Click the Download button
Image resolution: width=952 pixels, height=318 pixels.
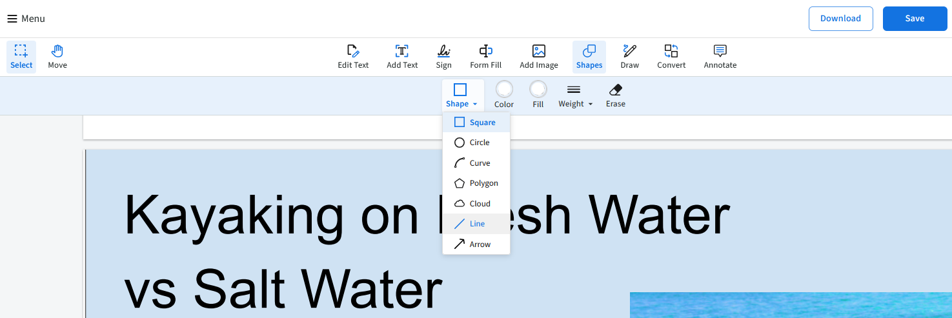point(840,19)
